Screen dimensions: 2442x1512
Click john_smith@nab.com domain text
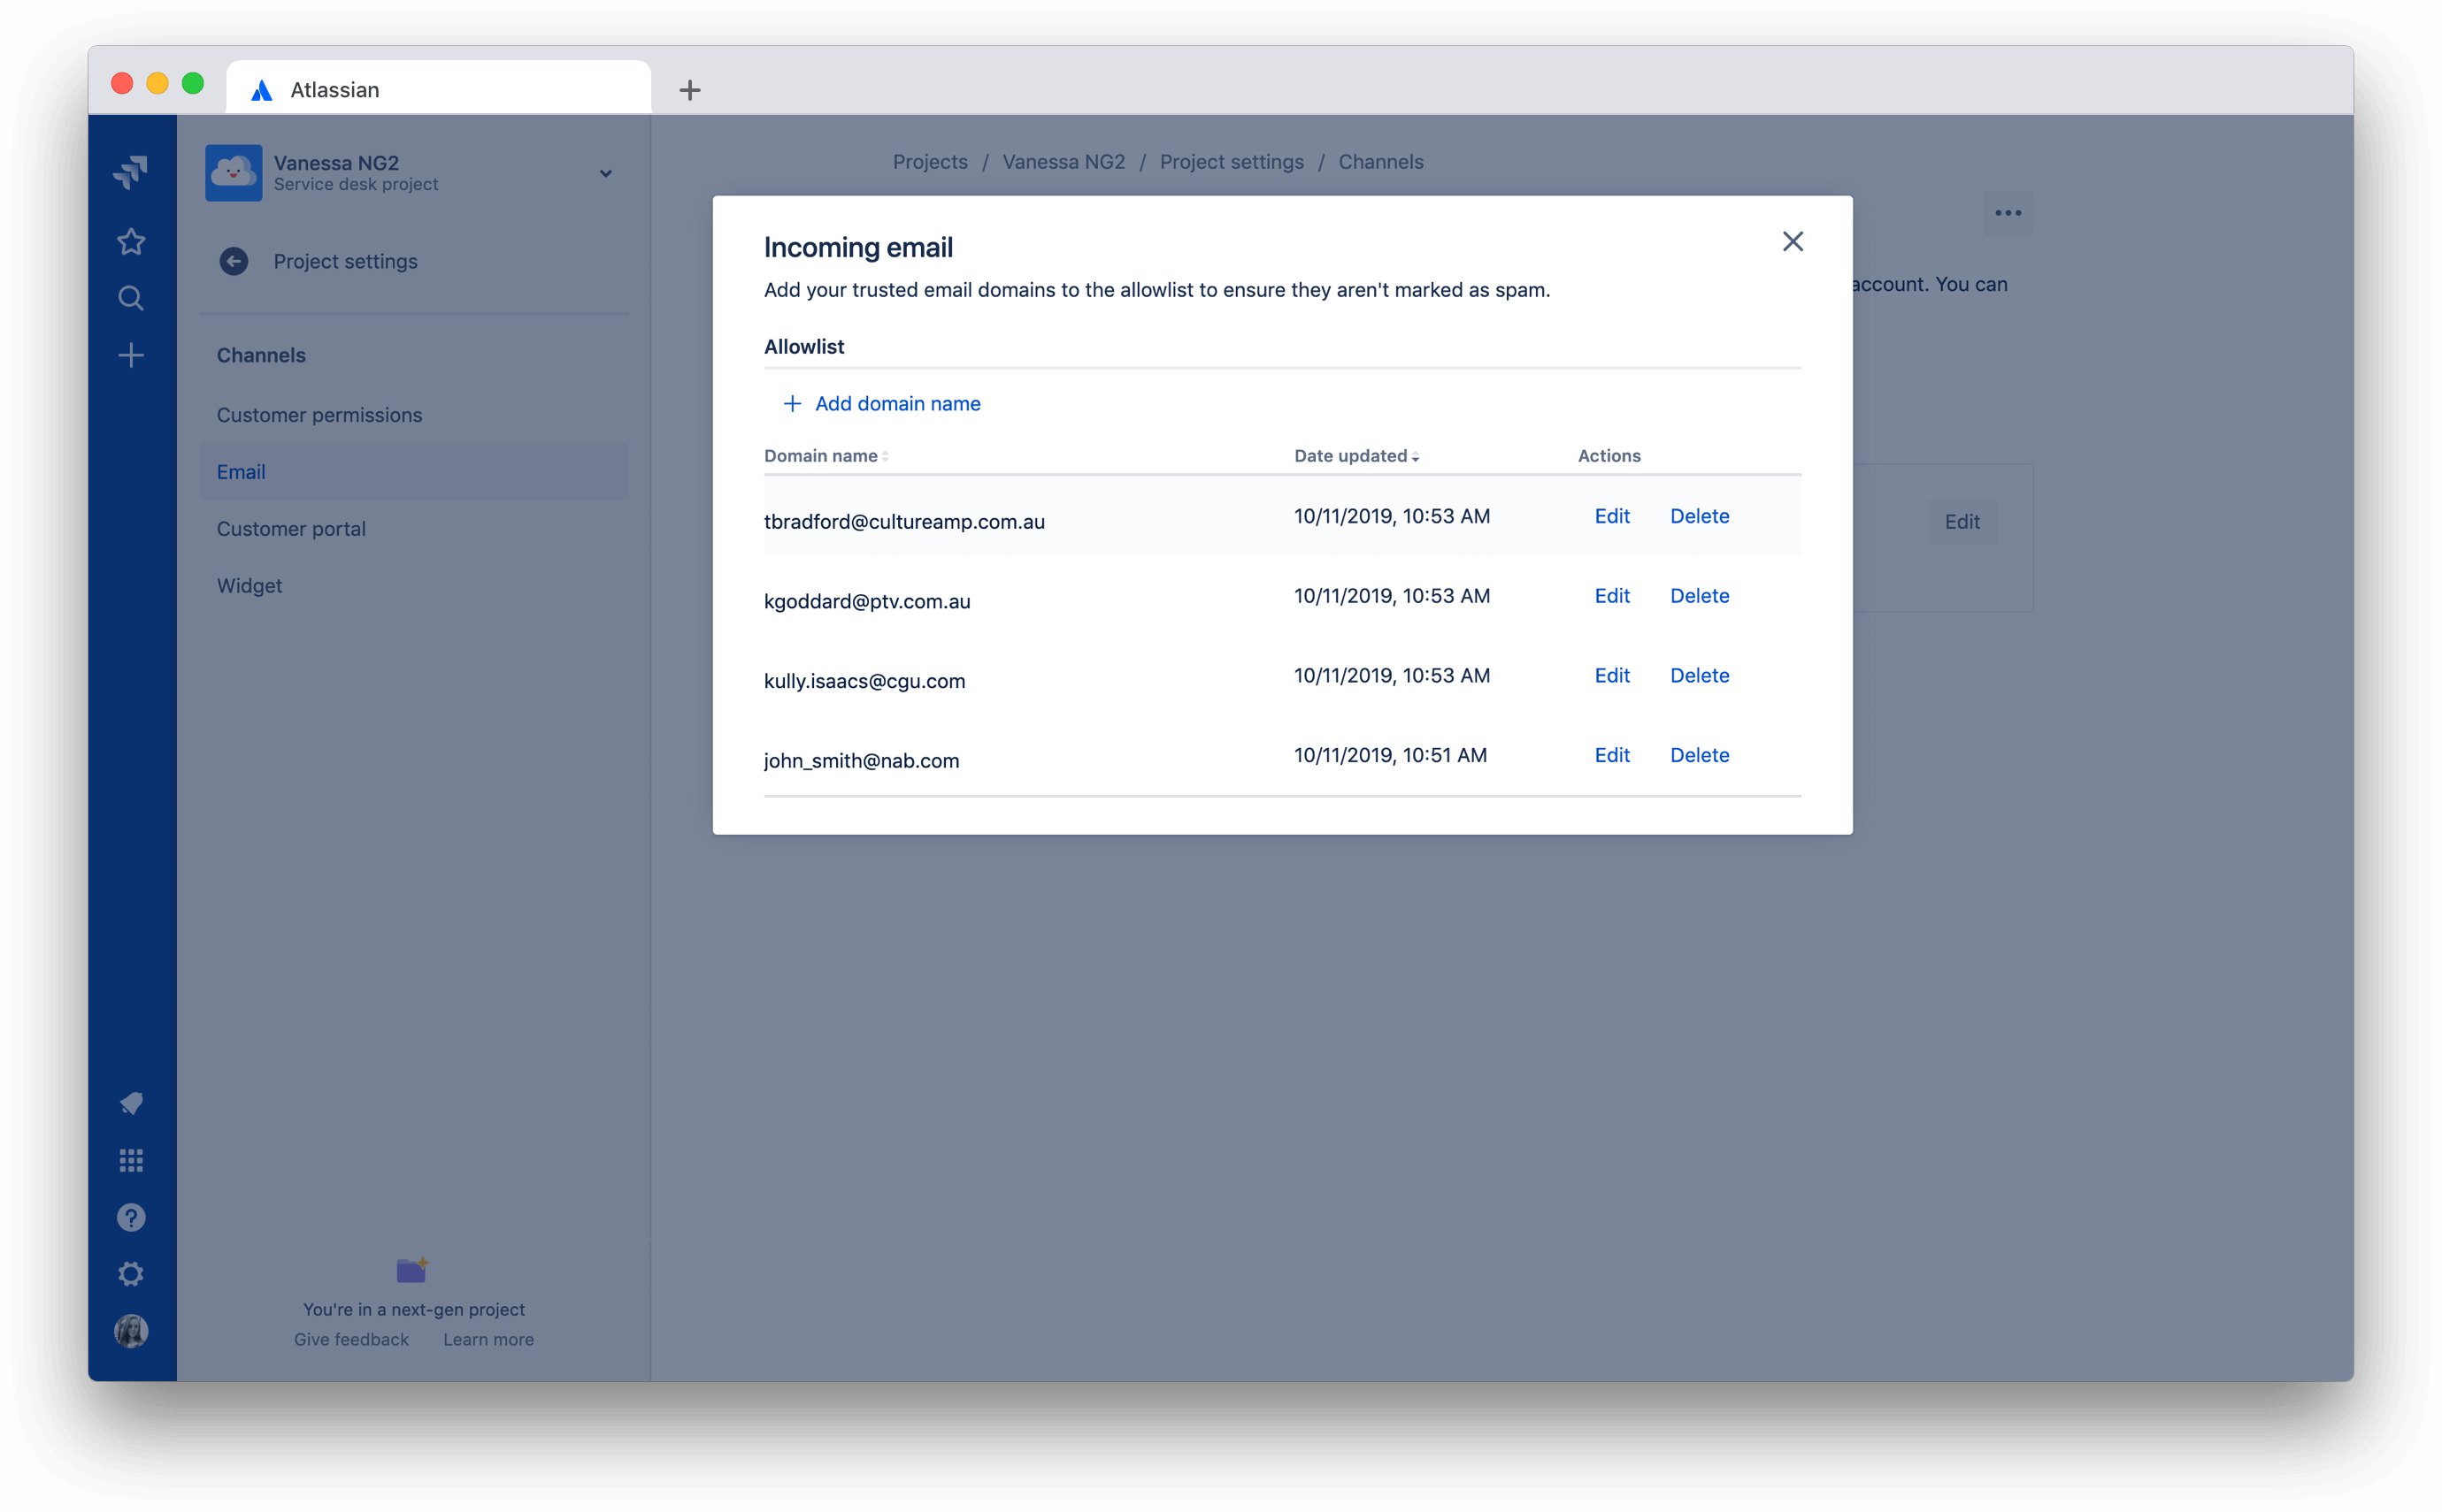point(862,761)
